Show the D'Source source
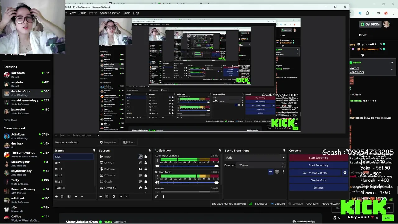Viewport: 398px width, 224px height. 140,175
